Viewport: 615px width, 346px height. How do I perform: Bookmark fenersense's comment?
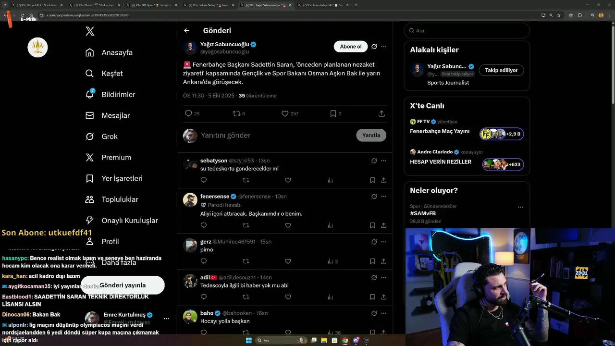[x=372, y=225]
